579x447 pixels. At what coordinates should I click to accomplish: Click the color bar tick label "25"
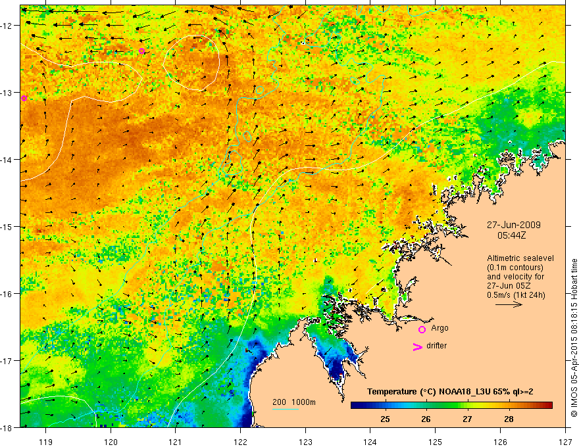coord(385,419)
